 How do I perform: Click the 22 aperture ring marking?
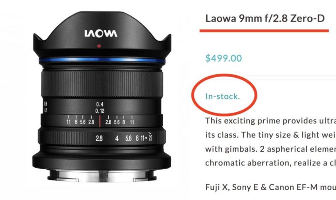(150, 138)
